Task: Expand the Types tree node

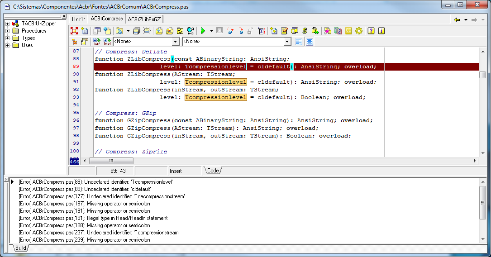Action: pos(8,38)
